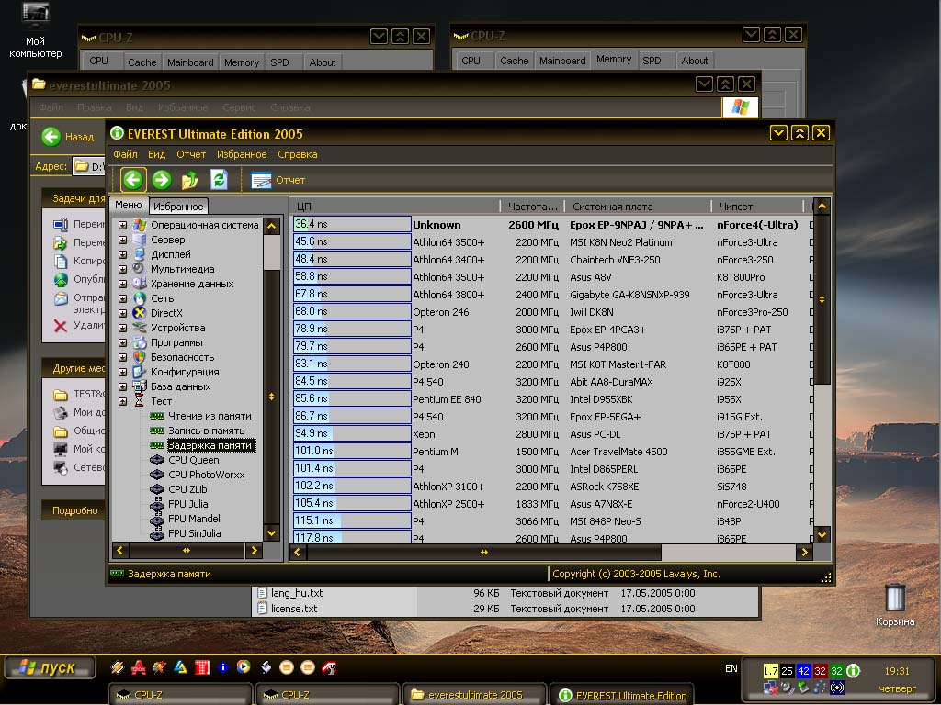Image resolution: width=941 pixels, height=705 pixels.
Task: Open the FPU Julia benchmark
Action: [187, 504]
